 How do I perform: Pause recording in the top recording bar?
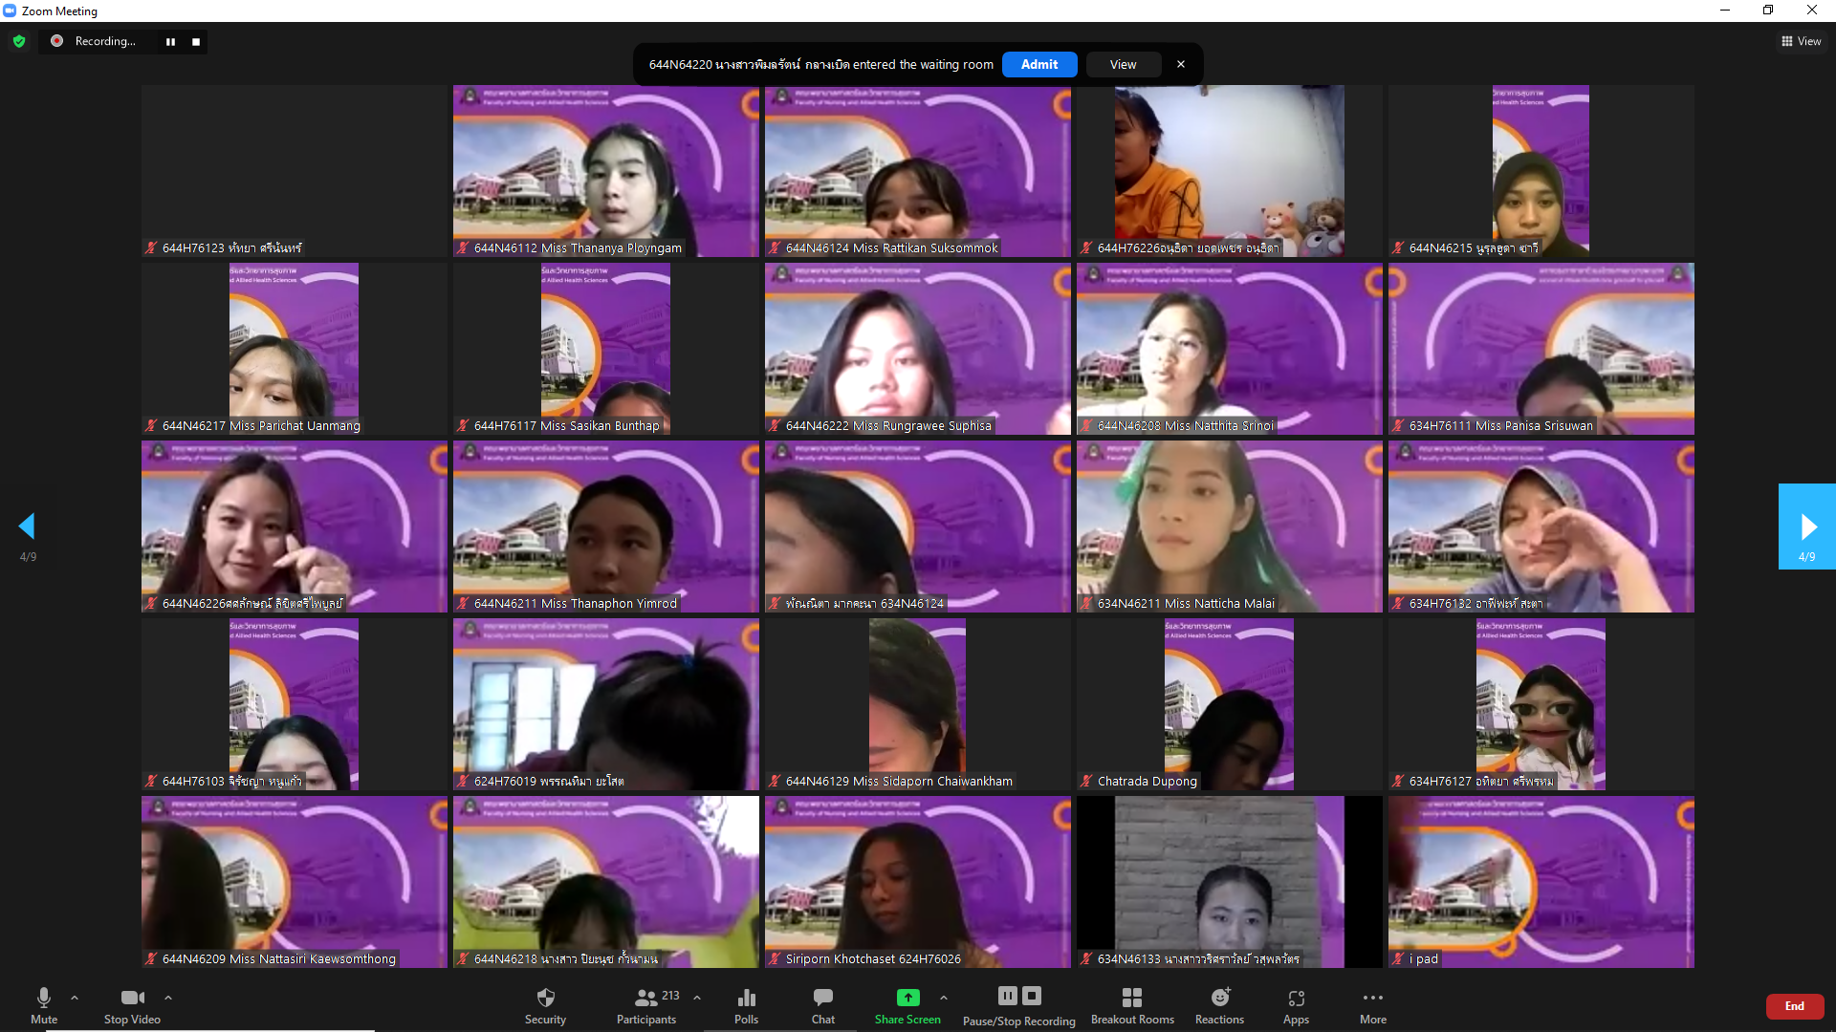[170, 41]
